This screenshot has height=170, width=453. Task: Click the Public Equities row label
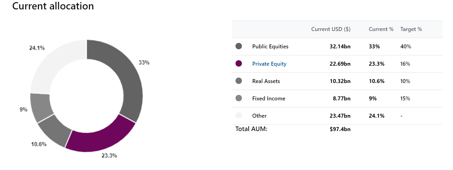270,47
